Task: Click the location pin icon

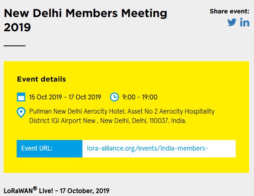Action: tap(21, 112)
